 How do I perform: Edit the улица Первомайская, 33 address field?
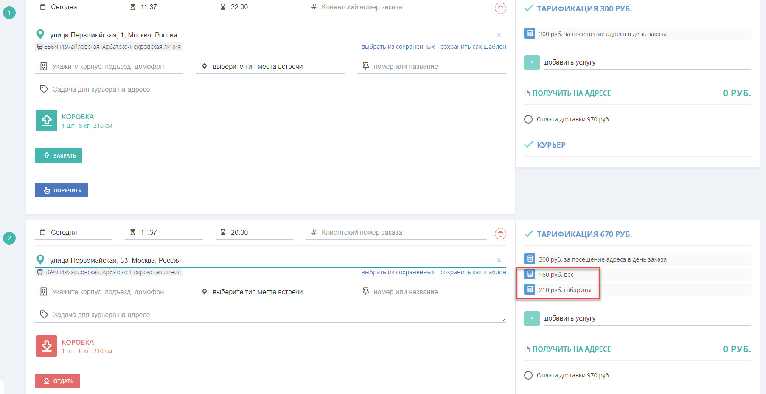(x=270, y=260)
